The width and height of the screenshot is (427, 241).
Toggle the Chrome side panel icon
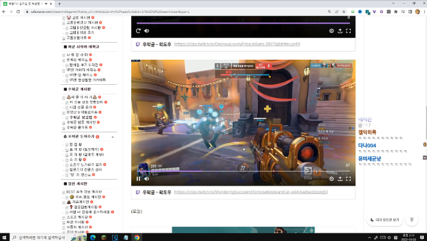[x=410, y=12]
